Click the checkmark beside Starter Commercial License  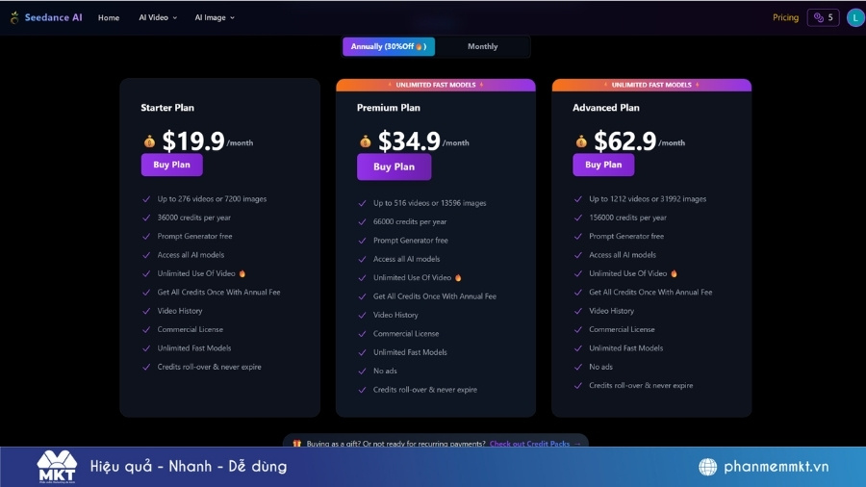point(146,329)
